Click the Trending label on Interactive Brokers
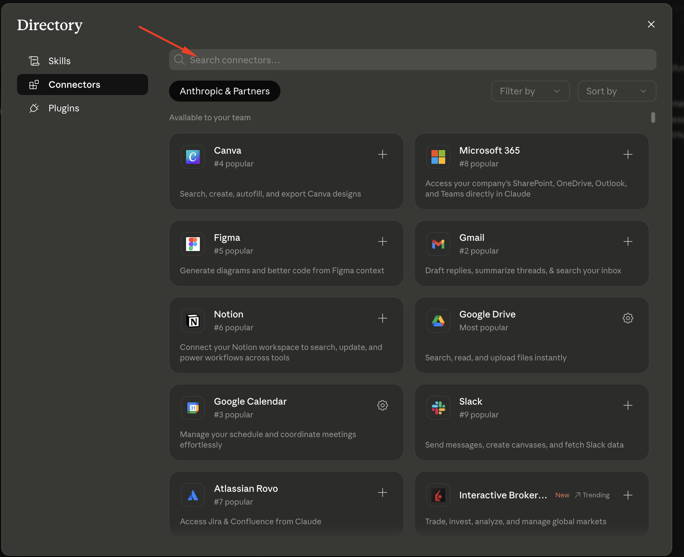Image resolution: width=684 pixels, height=557 pixels. pos(592,495)
